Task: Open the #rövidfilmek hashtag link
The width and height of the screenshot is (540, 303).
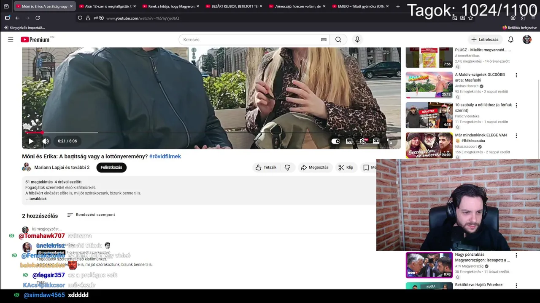Action: (165, 156)
